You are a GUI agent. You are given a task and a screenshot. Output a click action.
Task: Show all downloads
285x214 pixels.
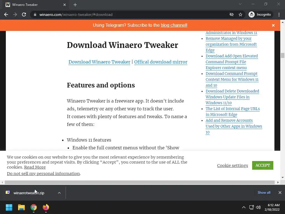pos(264,193)
